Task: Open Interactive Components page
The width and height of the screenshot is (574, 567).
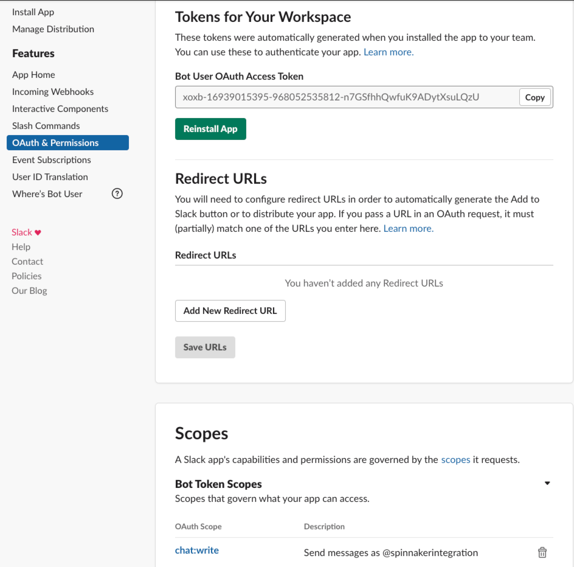Action: (60, 109)
